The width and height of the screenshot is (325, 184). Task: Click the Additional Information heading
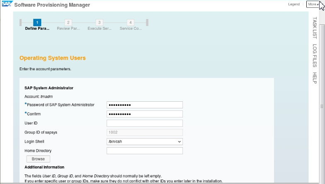(44, 167)
